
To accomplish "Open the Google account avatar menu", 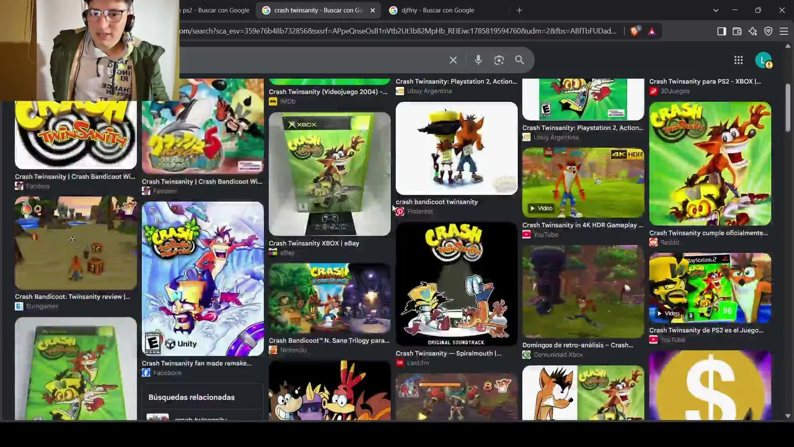I will click(x=764, y=60).
